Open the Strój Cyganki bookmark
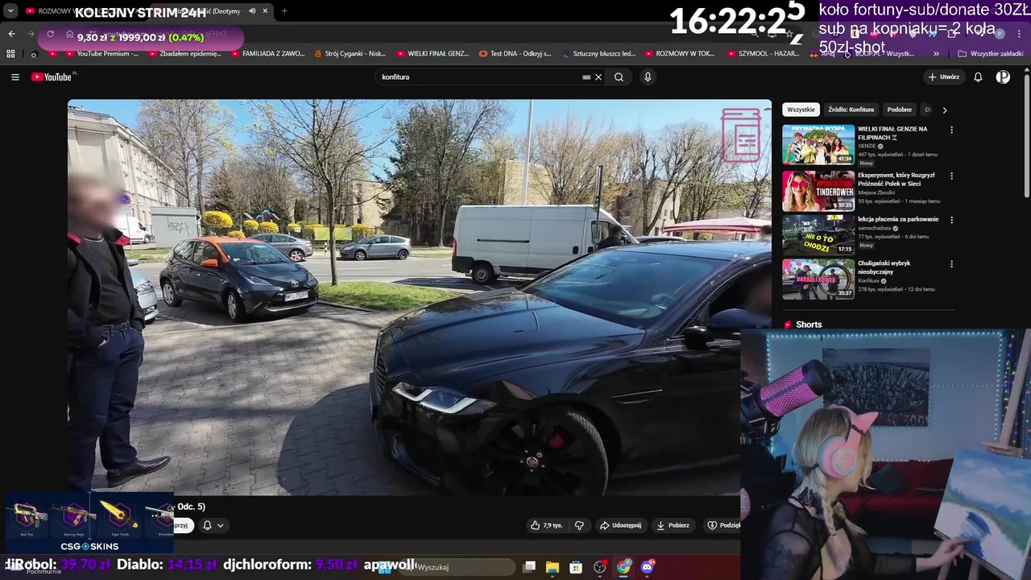 click(350, 53)
